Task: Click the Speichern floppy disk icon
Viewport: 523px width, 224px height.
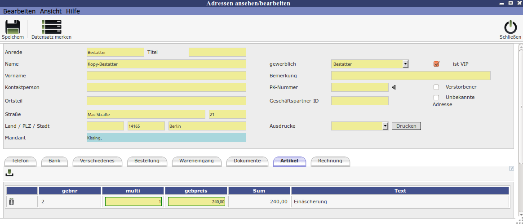Action: click(x=13, y=27)
